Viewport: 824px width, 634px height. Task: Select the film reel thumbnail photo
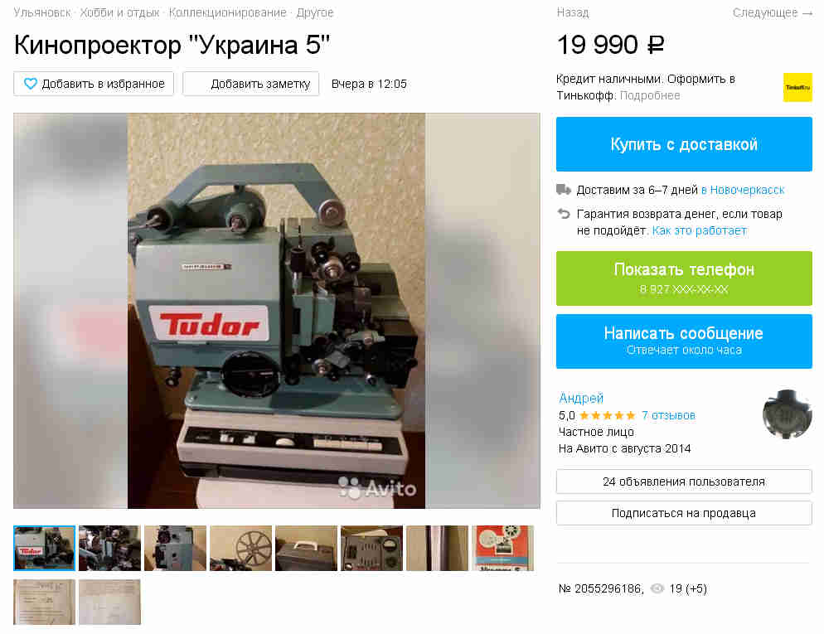pos(240,548)
